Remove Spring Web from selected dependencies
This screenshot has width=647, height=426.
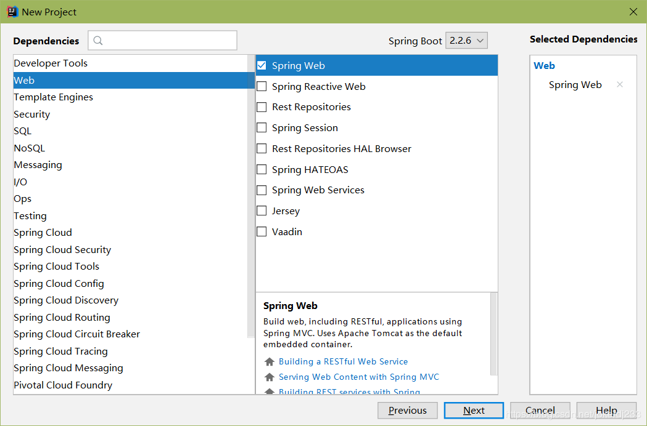[619, 84]
